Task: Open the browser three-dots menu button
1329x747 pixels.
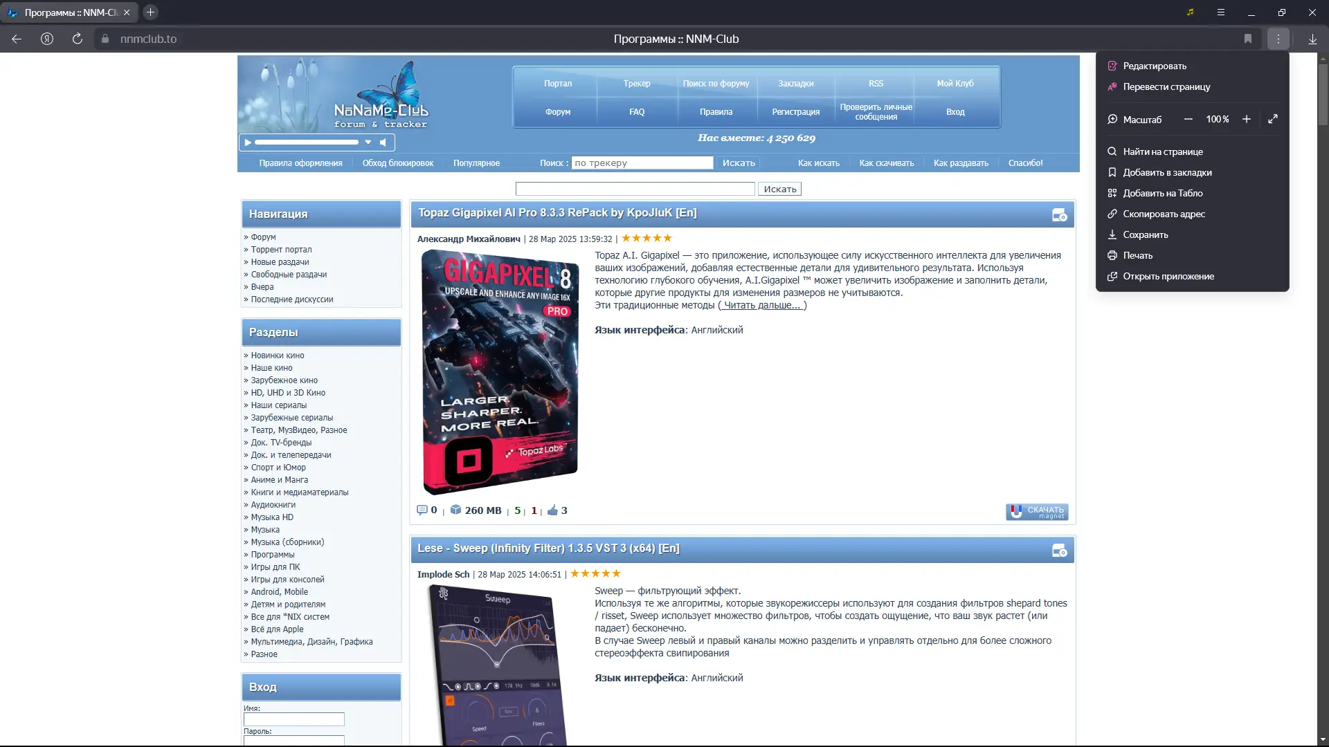Action: coord(1278,39)
